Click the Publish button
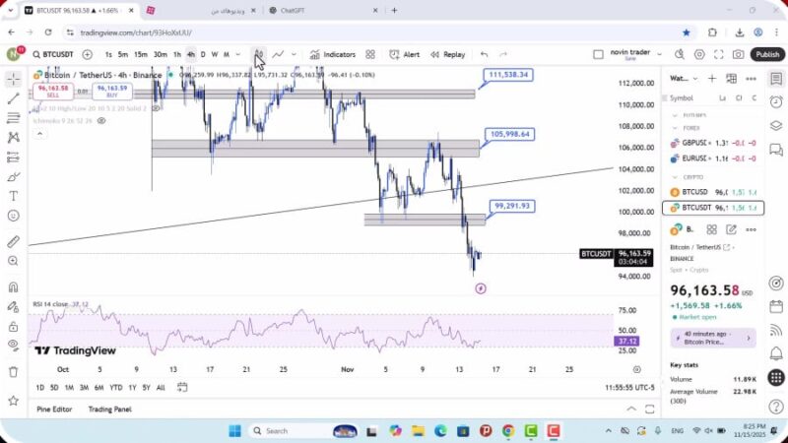 [x=767, y=54]
